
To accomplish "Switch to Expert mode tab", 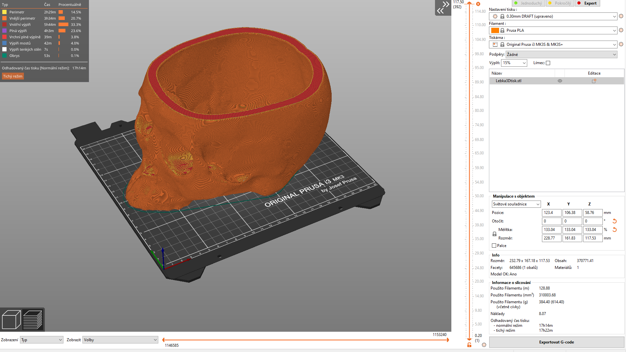I will pyautogui.click(x=587, y=3).
